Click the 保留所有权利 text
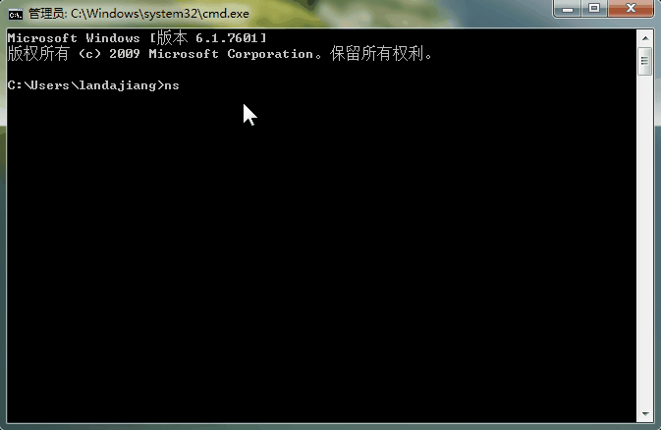The image size is (661, 430). [376, 54]
